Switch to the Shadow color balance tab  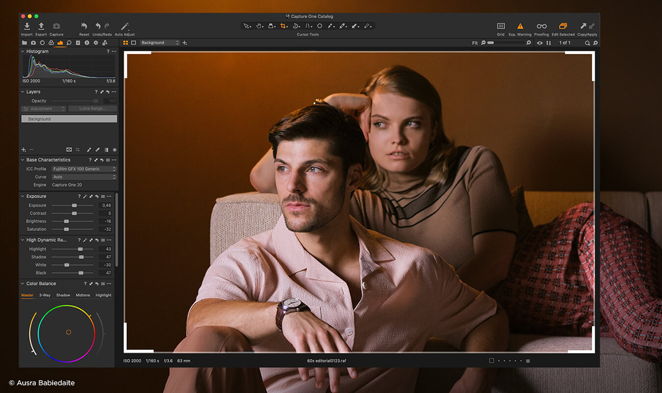click(63, 295)
